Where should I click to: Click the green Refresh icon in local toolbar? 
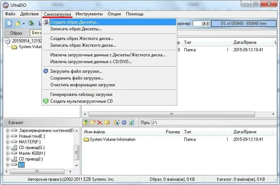[131, 123]
